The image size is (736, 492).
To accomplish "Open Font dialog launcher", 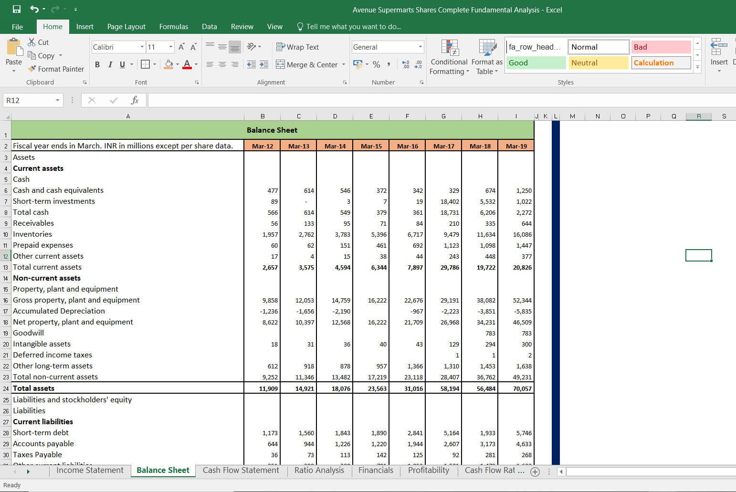I will tap(197, 83).
